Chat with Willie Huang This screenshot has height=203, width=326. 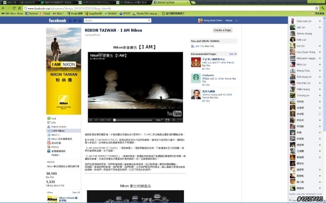click(306, 89)
